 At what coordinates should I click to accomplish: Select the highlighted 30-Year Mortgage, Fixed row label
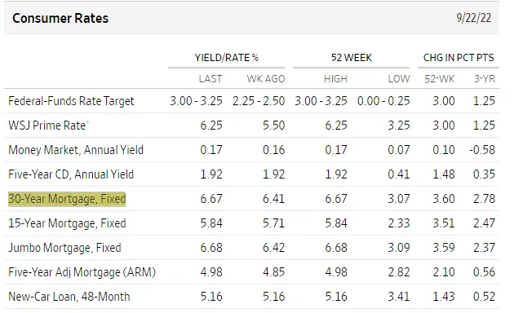pyautogui.click(x=67, y=199)
